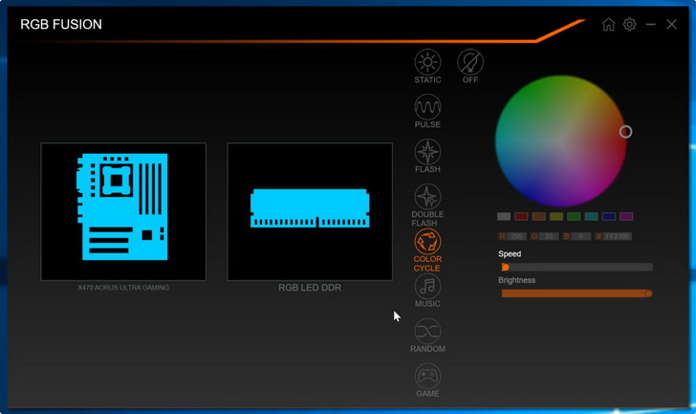Choose the green color swatch
The height and width of the screenshot is (414, 696).
[574, 217]
